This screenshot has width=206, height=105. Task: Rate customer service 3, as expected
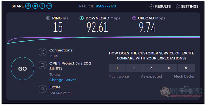click(151, 68)
